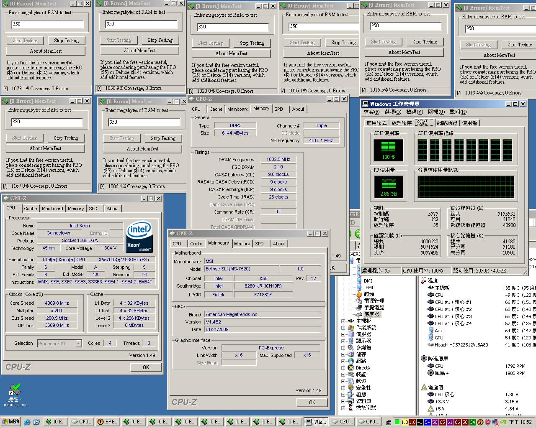Stop Testing in MemTest with 1020.8% coverage
The image size is (536, 428).
pos(252,43)
